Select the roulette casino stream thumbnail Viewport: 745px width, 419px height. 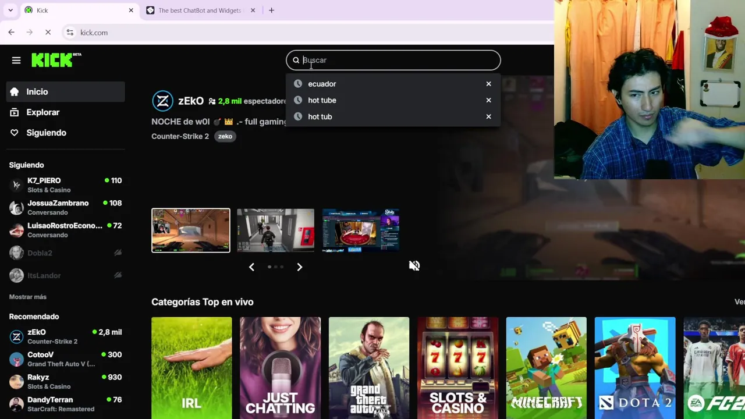coord(361,230)
